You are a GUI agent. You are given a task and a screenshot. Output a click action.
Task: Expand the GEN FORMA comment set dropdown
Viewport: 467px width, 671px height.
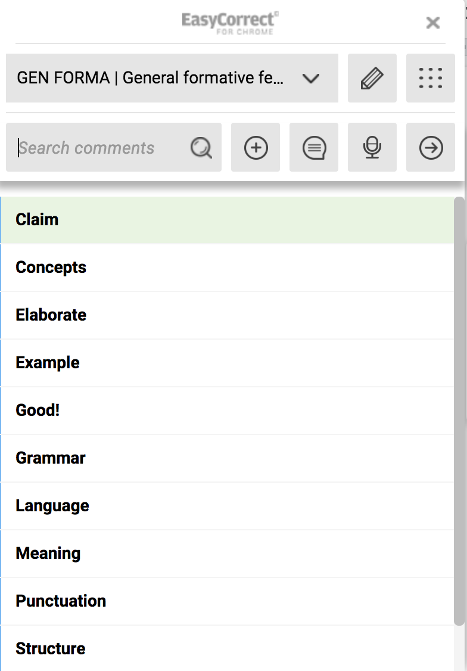point(151,78)
